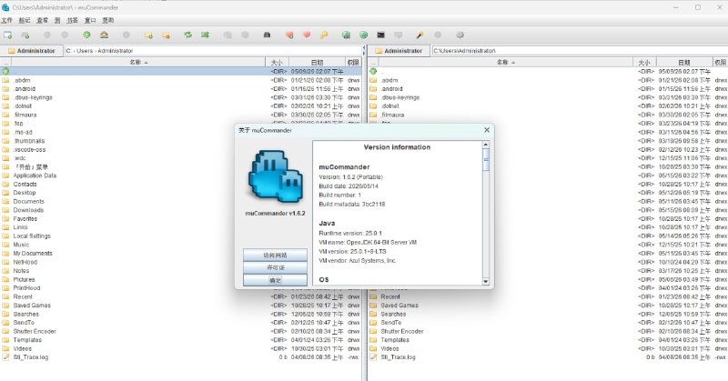Click the Shutter Encoder folder icon in left pane

(x=5, y=331)
